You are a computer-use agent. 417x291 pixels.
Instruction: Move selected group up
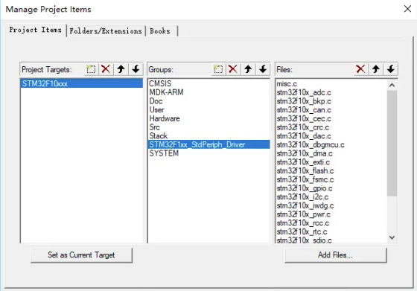pos(248,69)
